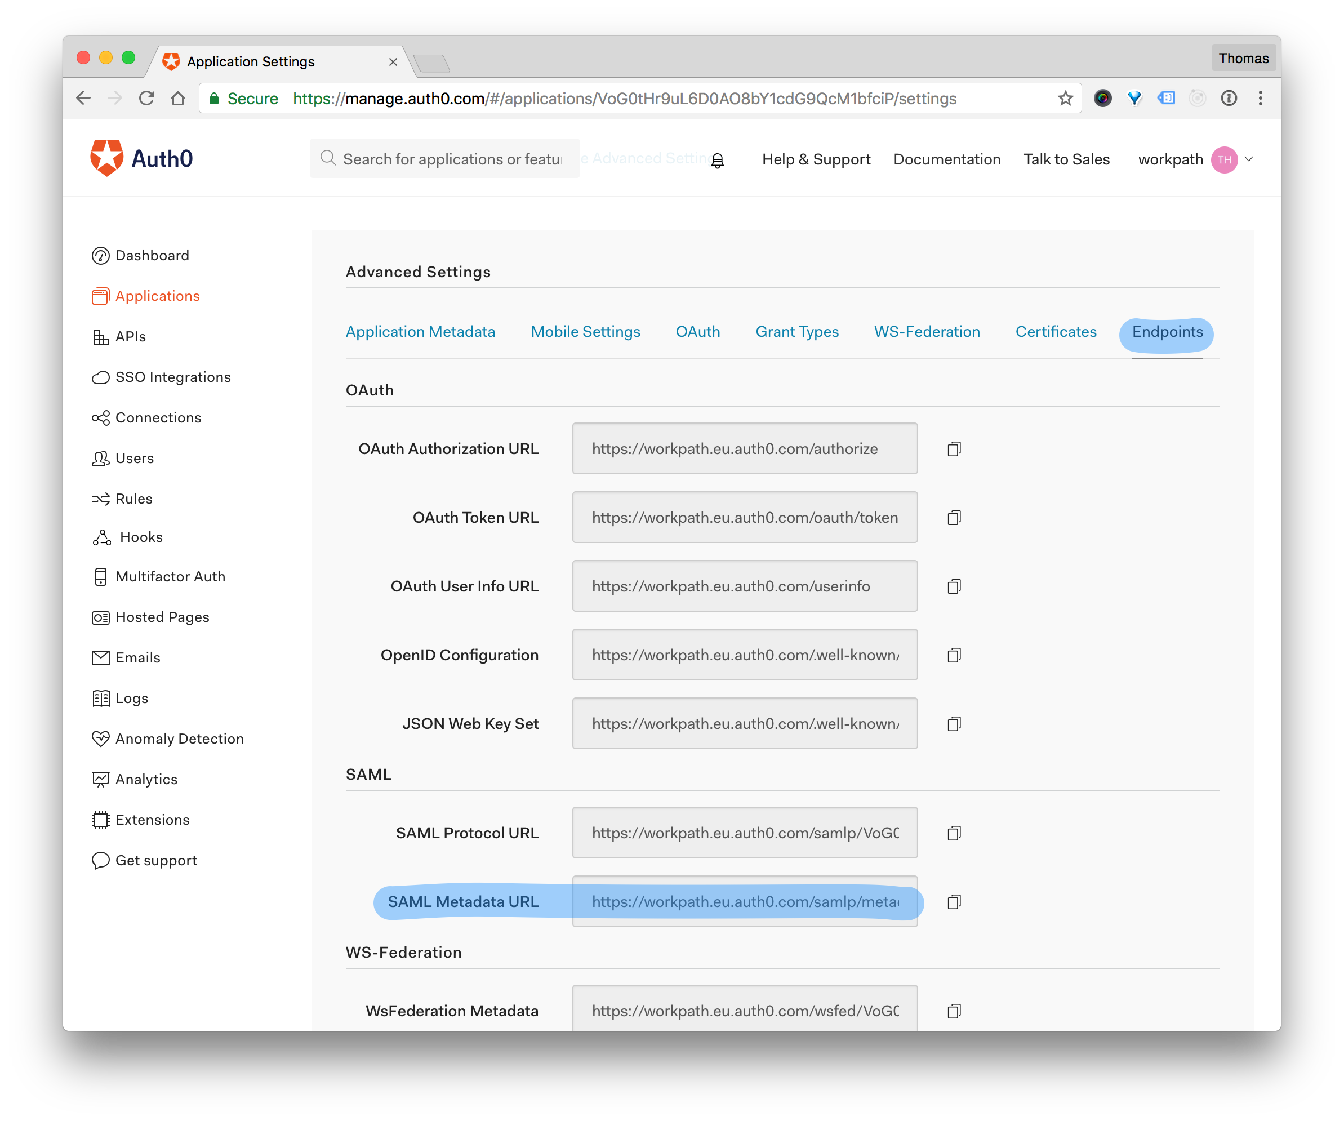1344x1121 pixels.
Task: Open the browser home page
Action: (x=178, y=98)
